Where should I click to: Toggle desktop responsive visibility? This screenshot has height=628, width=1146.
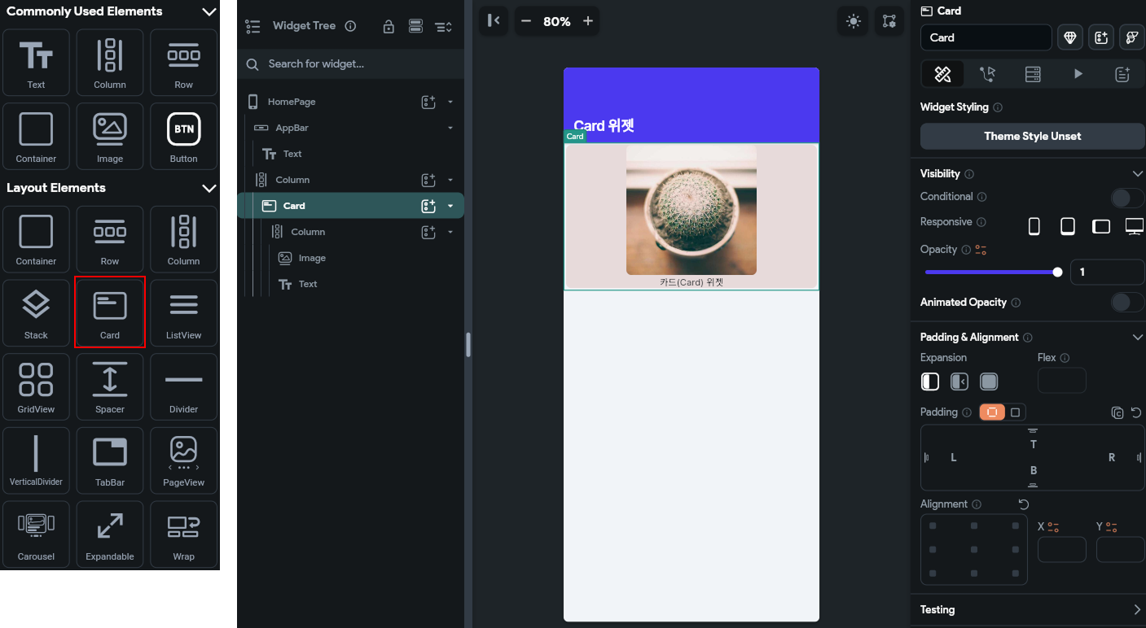(x=1135, y=226)
